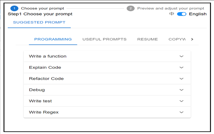This screenshot has width=214, height=134.
Task: Click the step 1 circle icon
Action: point(14,8)
